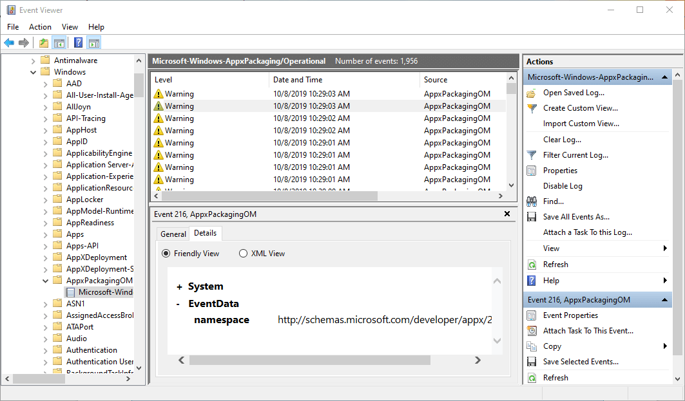Open the Action menu
Screen dimensions: 685x401
click(40, 27)
